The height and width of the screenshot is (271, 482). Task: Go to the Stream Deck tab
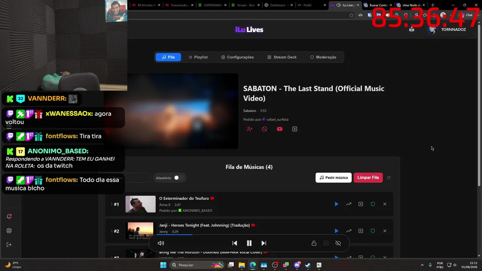282,57
